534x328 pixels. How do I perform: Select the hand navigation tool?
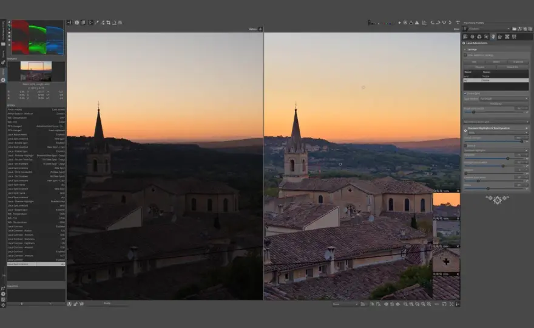(90, 22)
